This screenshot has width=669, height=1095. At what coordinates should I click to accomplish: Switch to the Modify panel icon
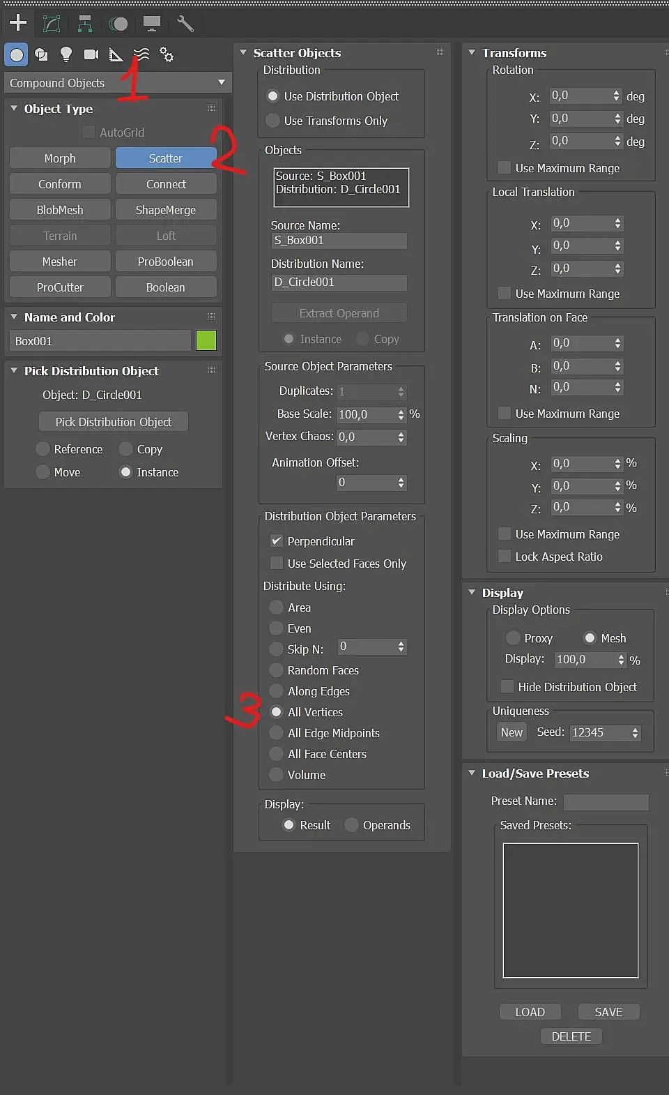(x=52, y=24)
